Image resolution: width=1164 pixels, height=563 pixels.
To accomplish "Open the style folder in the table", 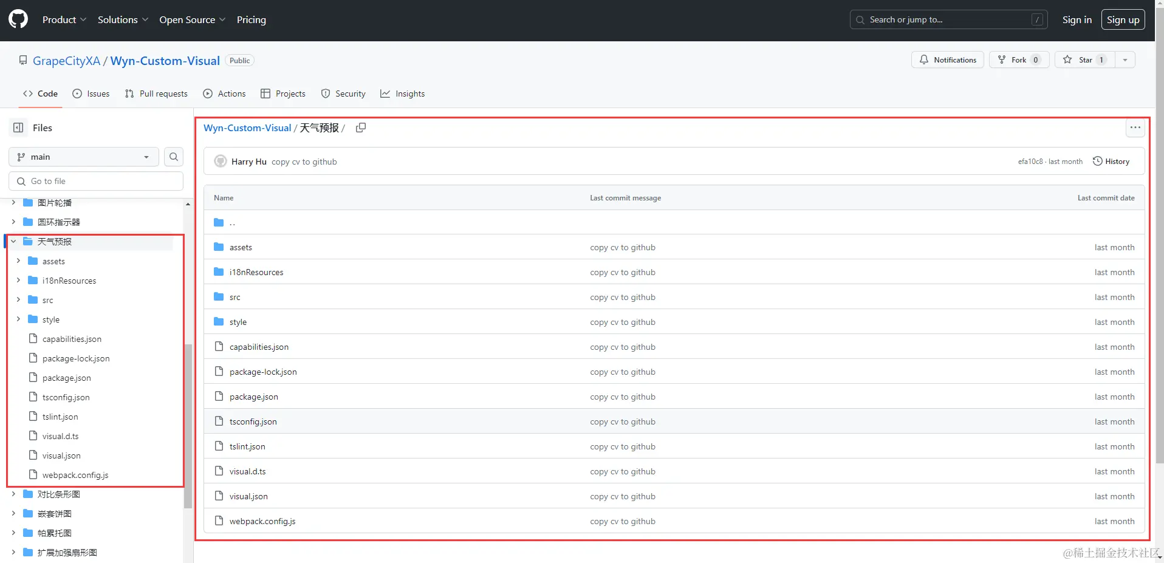I will pos(238,322).
